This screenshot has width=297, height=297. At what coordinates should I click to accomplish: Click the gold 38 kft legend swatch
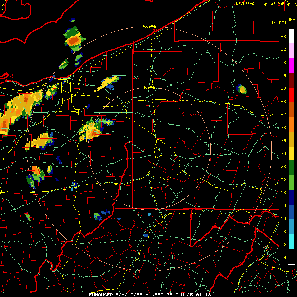(x=291, y=140)
